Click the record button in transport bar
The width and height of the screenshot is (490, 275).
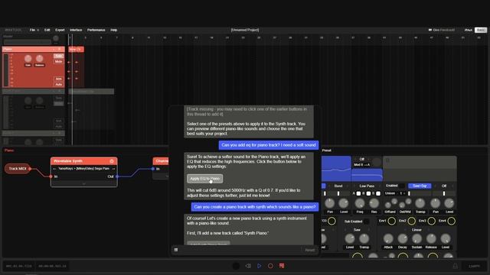[x=270, y=266]
